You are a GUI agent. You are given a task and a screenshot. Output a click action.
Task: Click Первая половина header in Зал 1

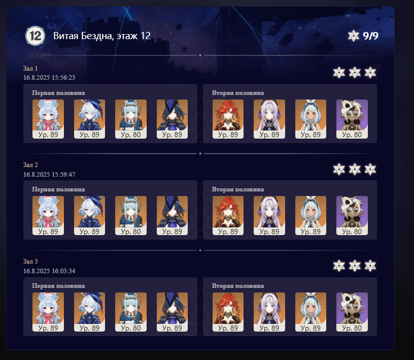58,93
